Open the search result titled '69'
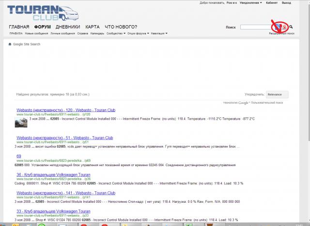Viewport: 310px width, 226px height. click(19, 156)
